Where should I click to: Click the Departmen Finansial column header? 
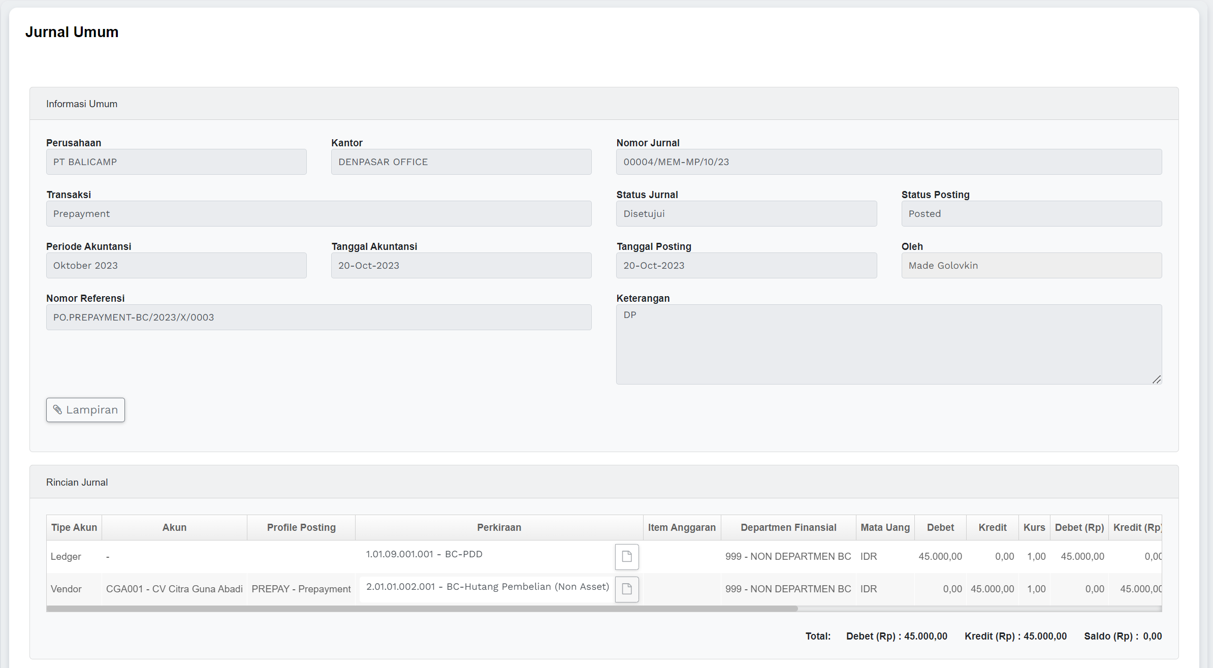click(x=788, y=527)
